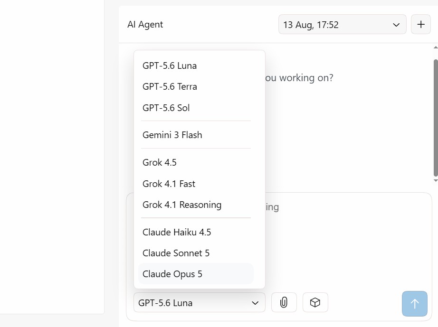Click the scrollbar up arrow
Screen dimensions: 438x327
pos(436,47)
